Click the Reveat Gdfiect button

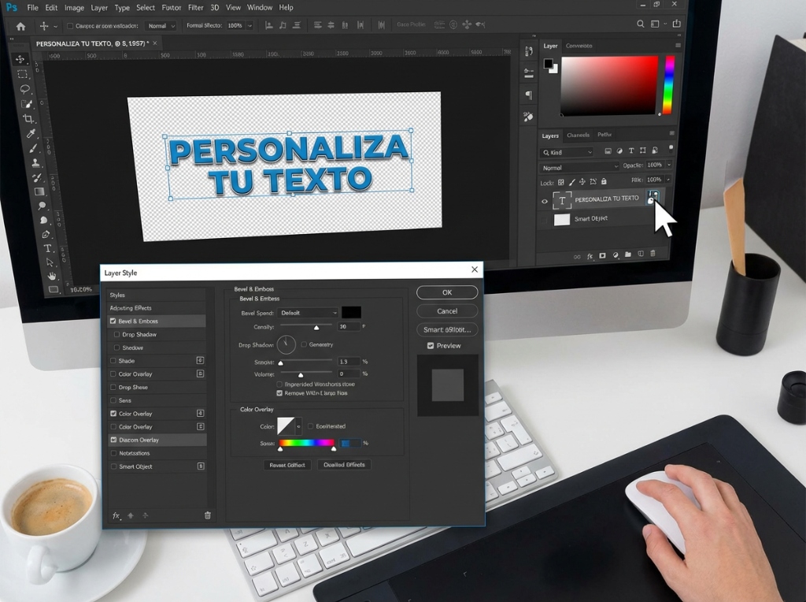click(287, 465)
